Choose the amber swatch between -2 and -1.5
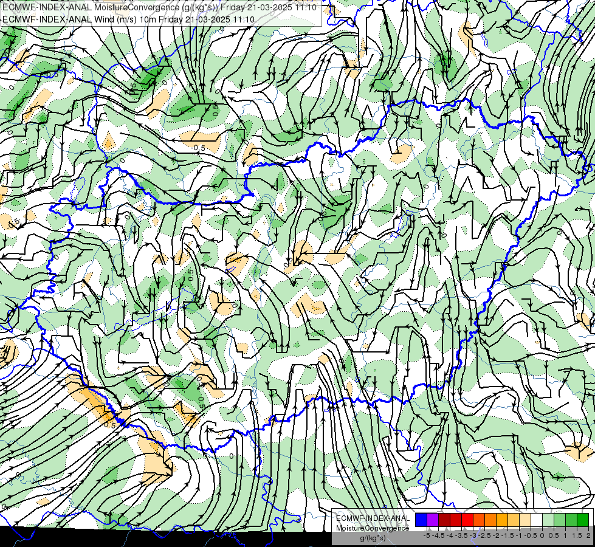Viewport: 595px width, 547px height. click(x=502, y=520)
